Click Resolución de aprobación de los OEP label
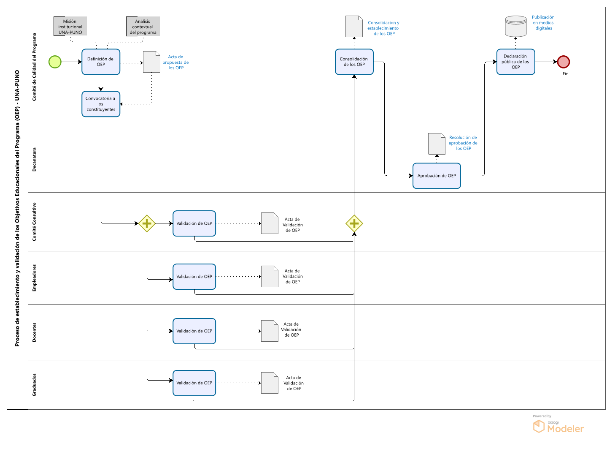 point(463,143)
